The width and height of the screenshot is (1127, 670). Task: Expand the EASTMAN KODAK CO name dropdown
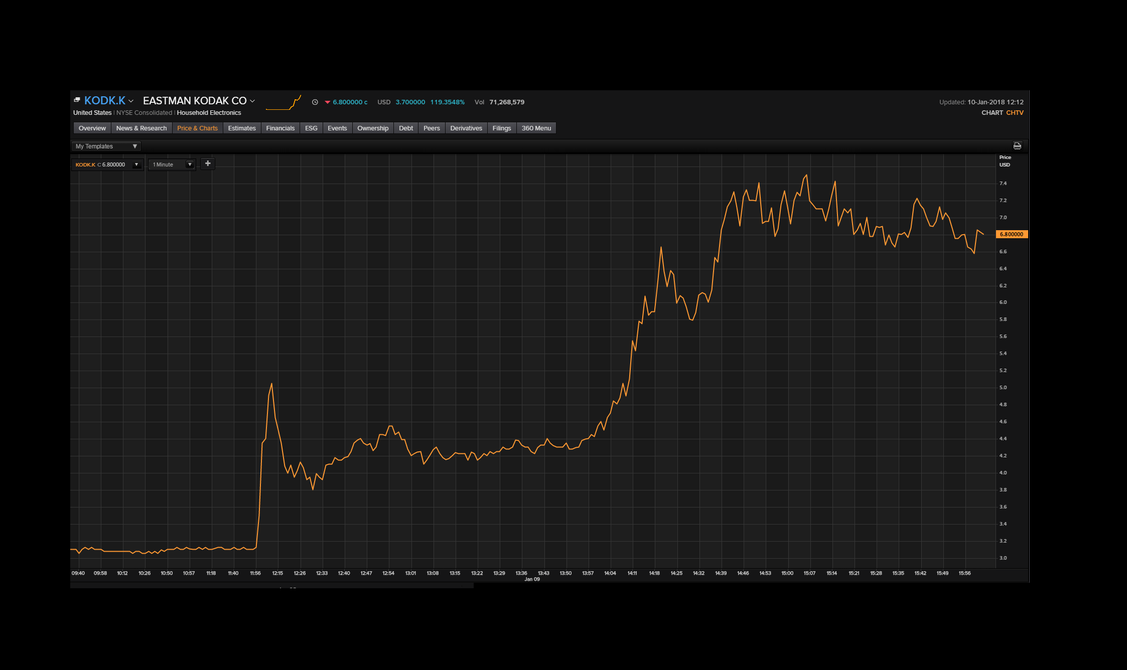(252, 101)
